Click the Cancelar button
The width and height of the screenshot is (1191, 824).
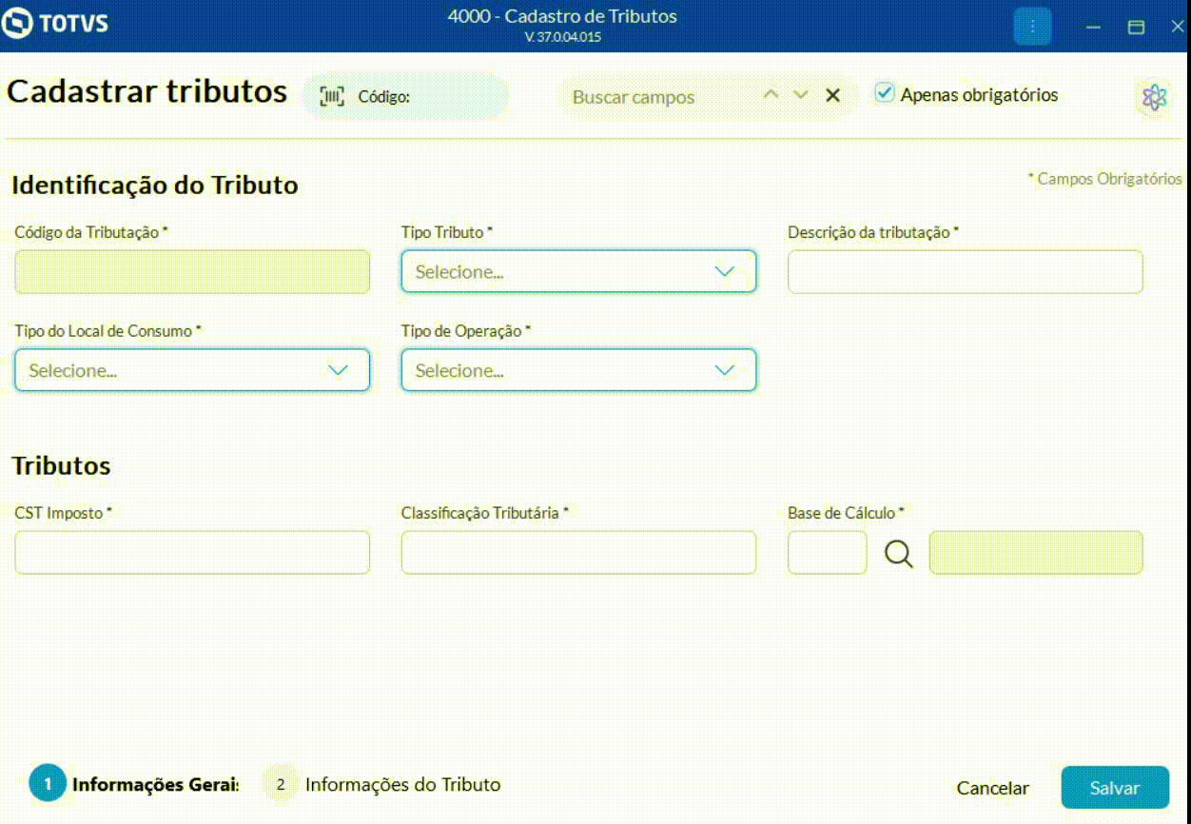[992, 788]
